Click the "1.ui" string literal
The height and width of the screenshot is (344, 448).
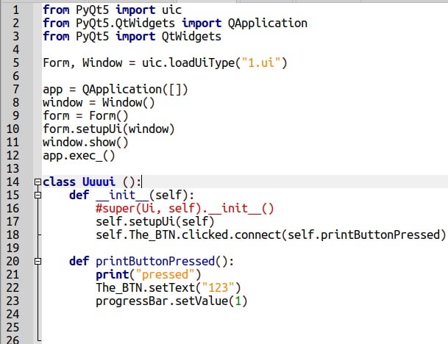[x=261, y=62]
